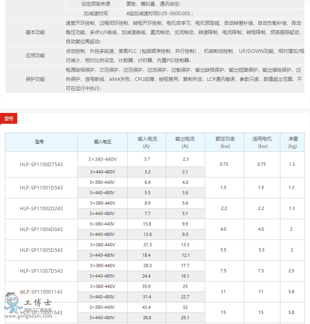Click output current value 22.7
Viewport: 310px width, 324px height.
(185, 297)
